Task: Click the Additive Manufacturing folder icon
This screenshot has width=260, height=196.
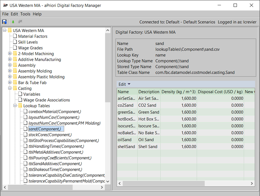Action: 15,59
